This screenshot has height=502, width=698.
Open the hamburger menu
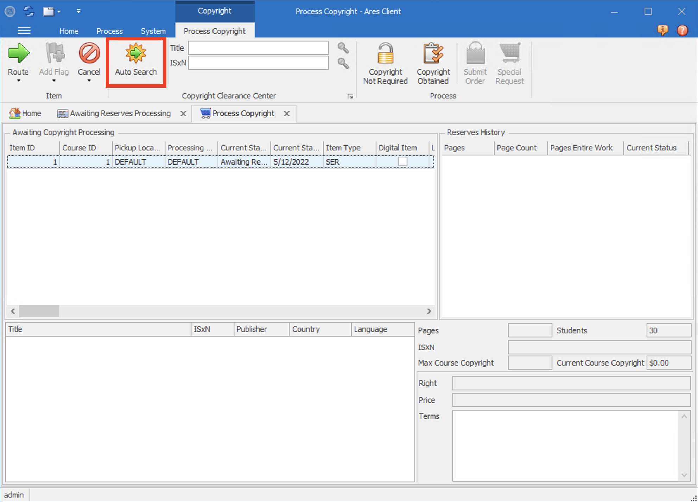click(24, 30)
